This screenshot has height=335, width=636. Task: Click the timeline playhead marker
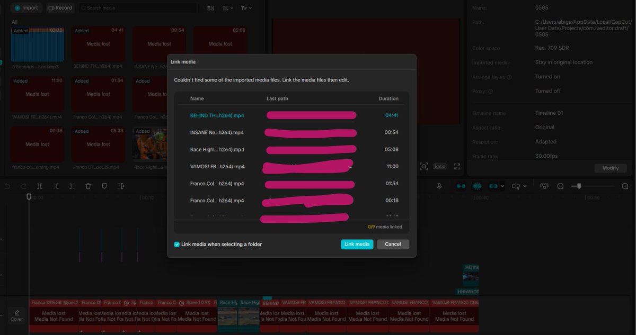pos(29,197)
